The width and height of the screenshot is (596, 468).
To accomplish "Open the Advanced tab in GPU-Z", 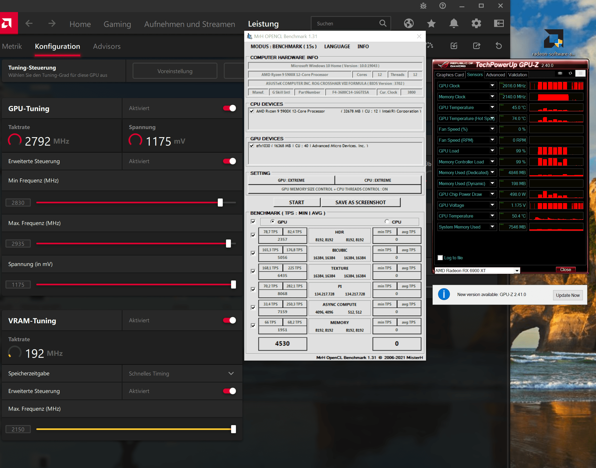I will pos(495,75).
